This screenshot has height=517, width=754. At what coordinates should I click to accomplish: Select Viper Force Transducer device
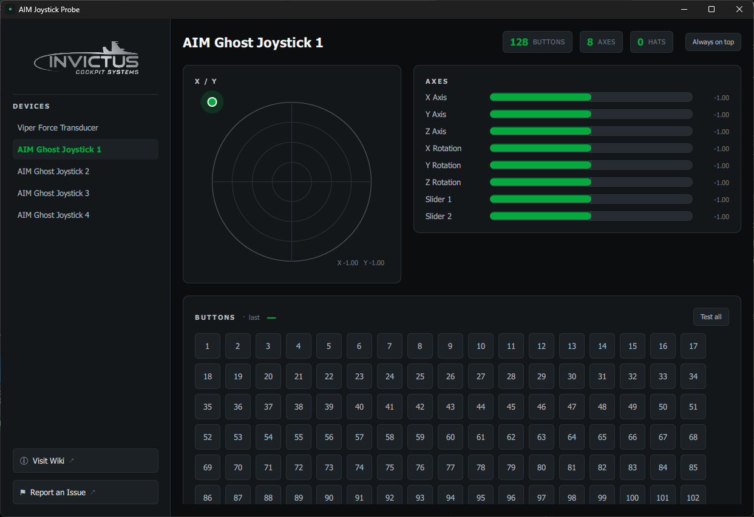tap(86, 127)
